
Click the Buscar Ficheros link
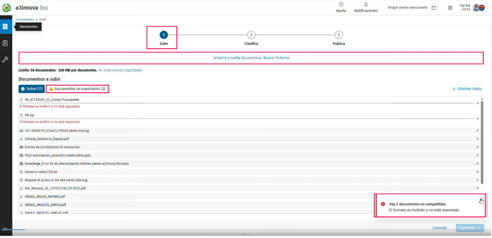[x=276, y=58]
